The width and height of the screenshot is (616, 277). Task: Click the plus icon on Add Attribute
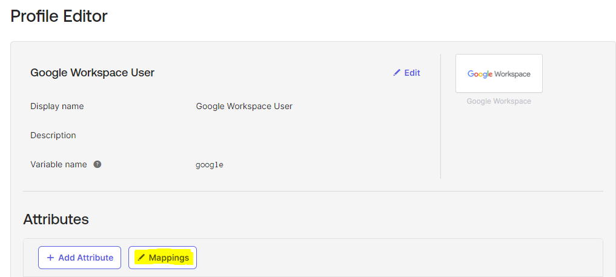tap(50, 258)
